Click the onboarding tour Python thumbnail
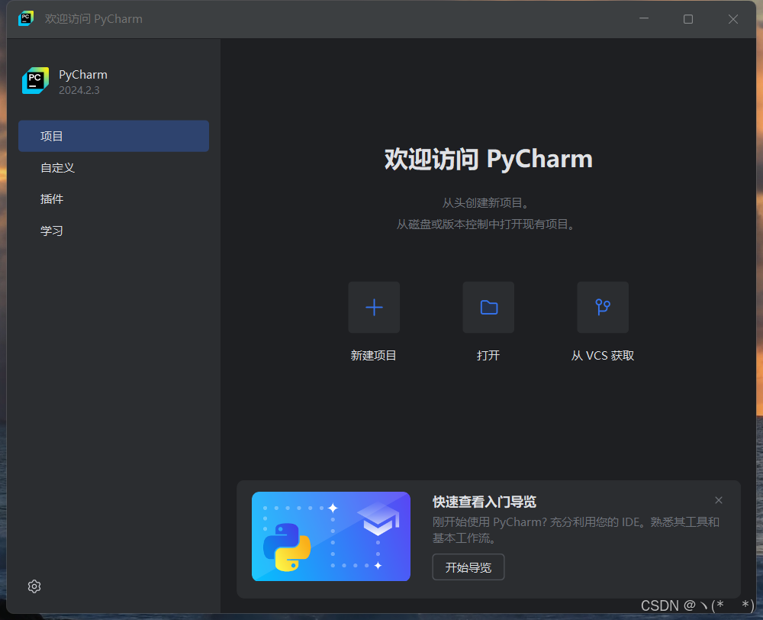The height and width of the screenshot is (620, 763). tap(331, 536)
